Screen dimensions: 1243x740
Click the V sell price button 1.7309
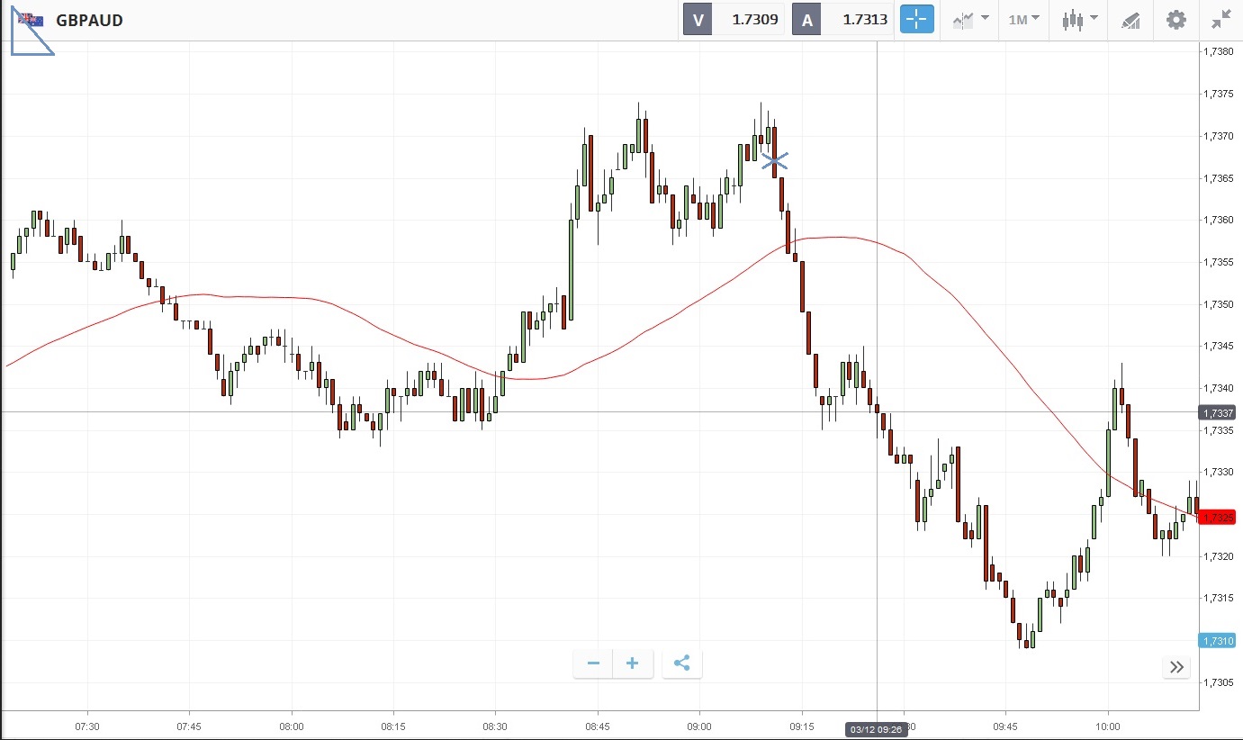click(x=734, y=20)
